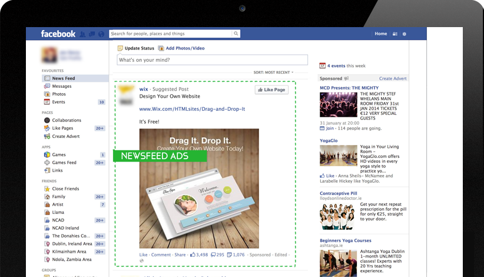Click shares count 1,076 icon
The height and width of the screenshot is (277, 484).
(236, 255)
